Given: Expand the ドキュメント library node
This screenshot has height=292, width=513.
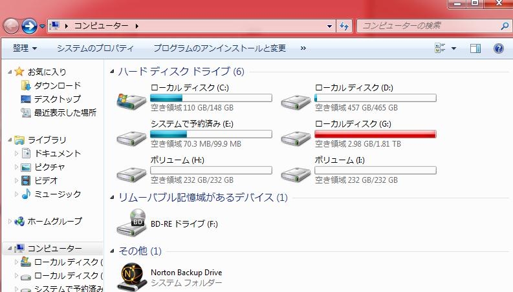Looking at the screenshot, I should coord(16,153).
